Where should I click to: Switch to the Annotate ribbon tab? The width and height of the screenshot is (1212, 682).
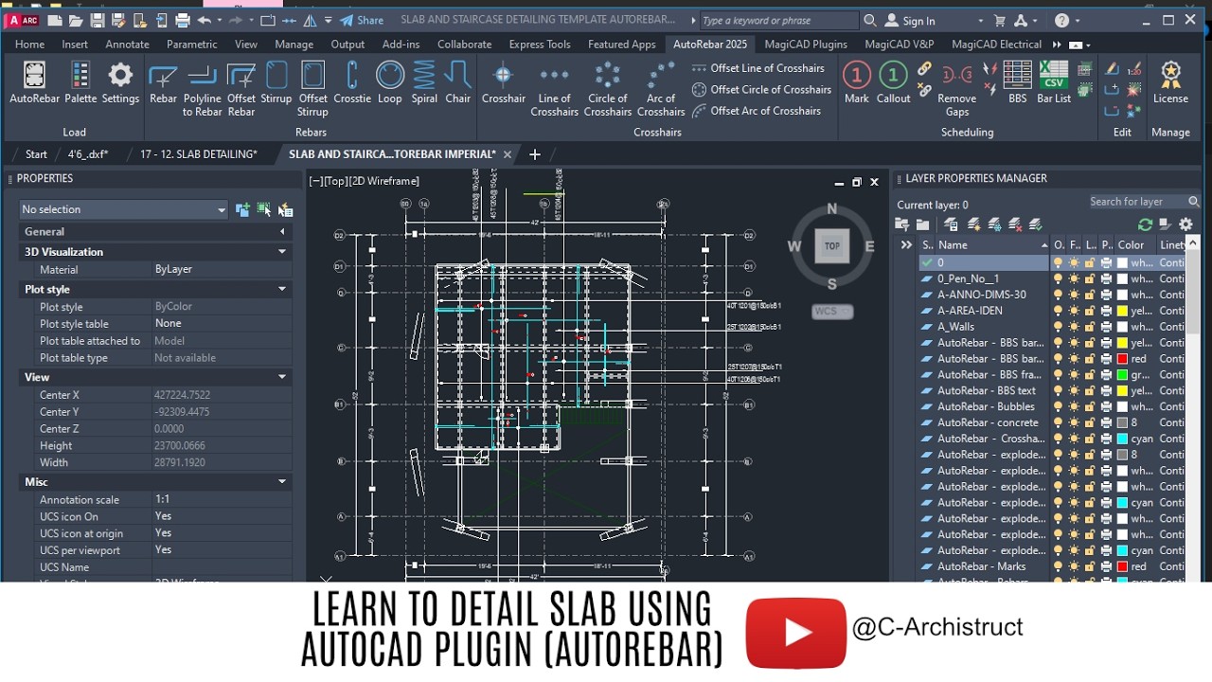click(x=127, y=44)
